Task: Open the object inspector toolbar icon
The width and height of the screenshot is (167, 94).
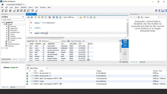Action: [x=10, y=10]
